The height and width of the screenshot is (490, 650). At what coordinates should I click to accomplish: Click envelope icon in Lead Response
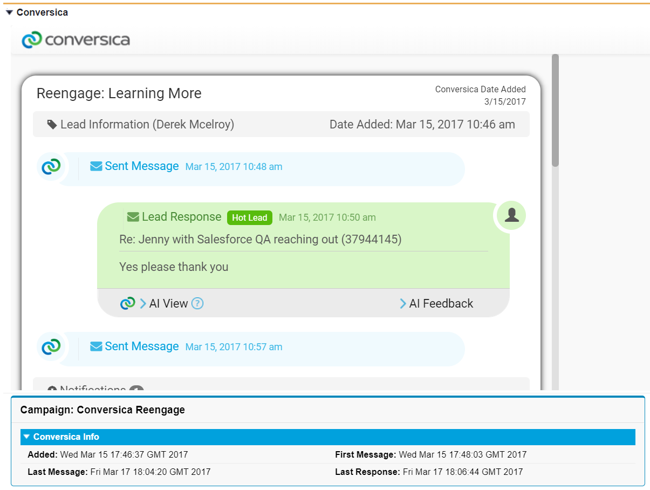tap(133, 217)
